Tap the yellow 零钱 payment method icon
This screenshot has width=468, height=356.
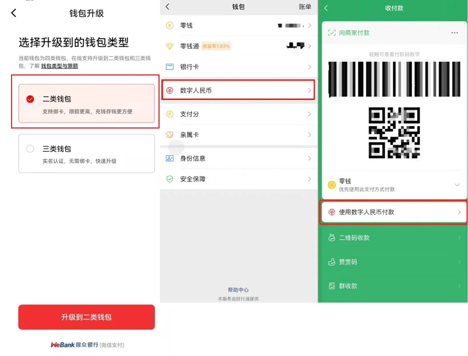click(332, 185)
